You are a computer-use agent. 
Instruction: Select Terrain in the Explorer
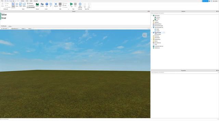pyautogui.click(x=158, y=19)
